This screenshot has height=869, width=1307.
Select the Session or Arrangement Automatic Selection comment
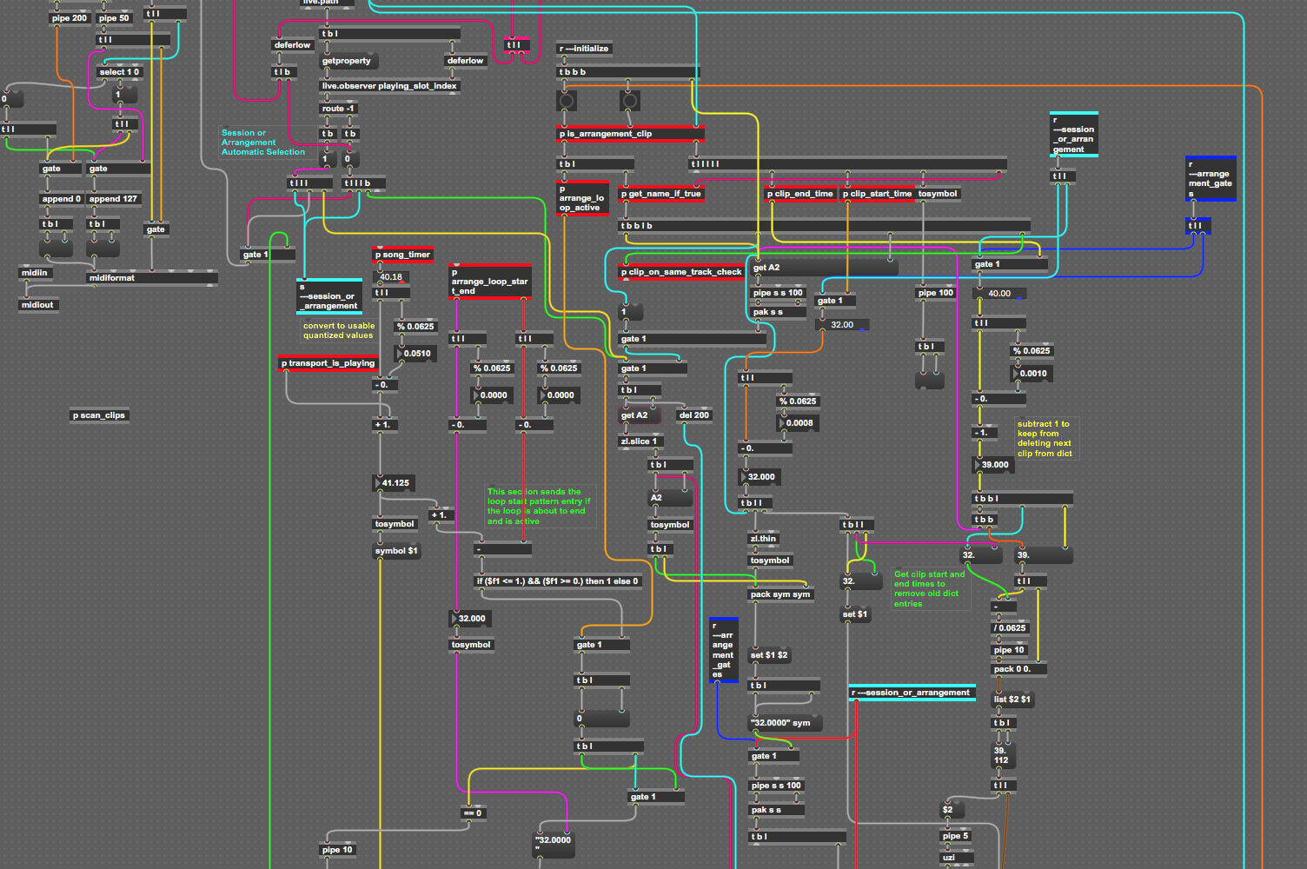[x=262, y=143]
